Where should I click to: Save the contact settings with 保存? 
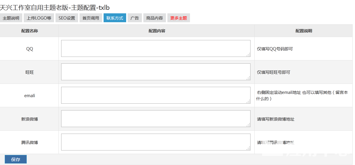point(16,159)
